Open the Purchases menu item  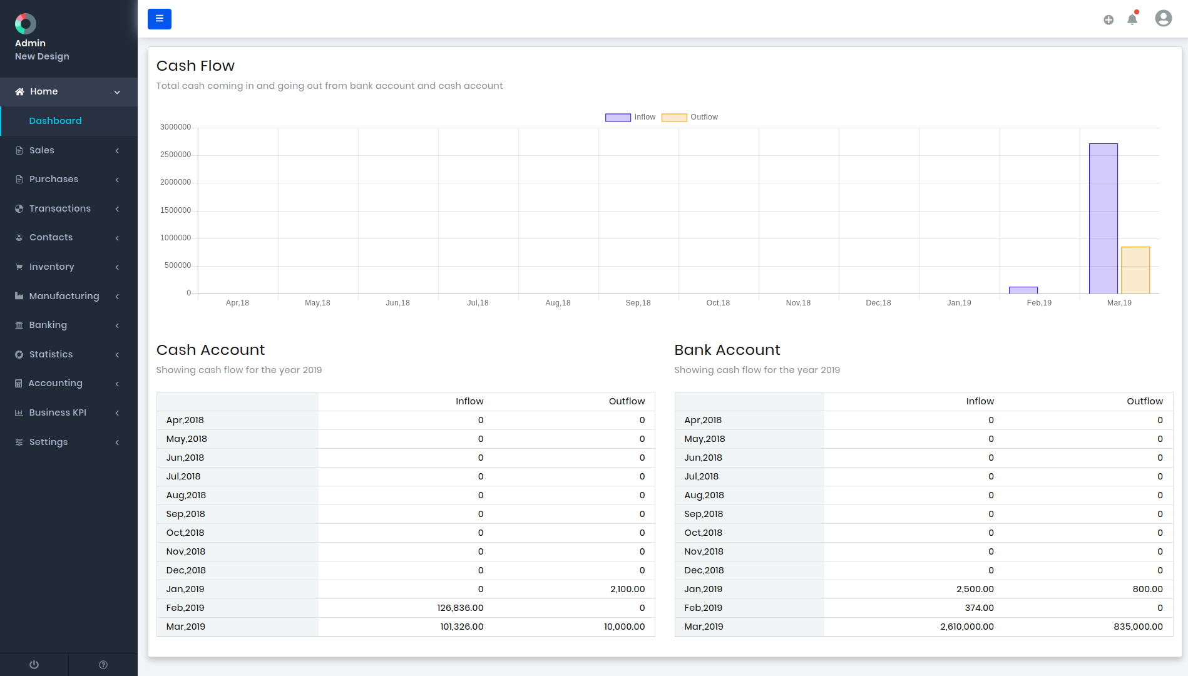pyautogui.click(x=69, y=179)
